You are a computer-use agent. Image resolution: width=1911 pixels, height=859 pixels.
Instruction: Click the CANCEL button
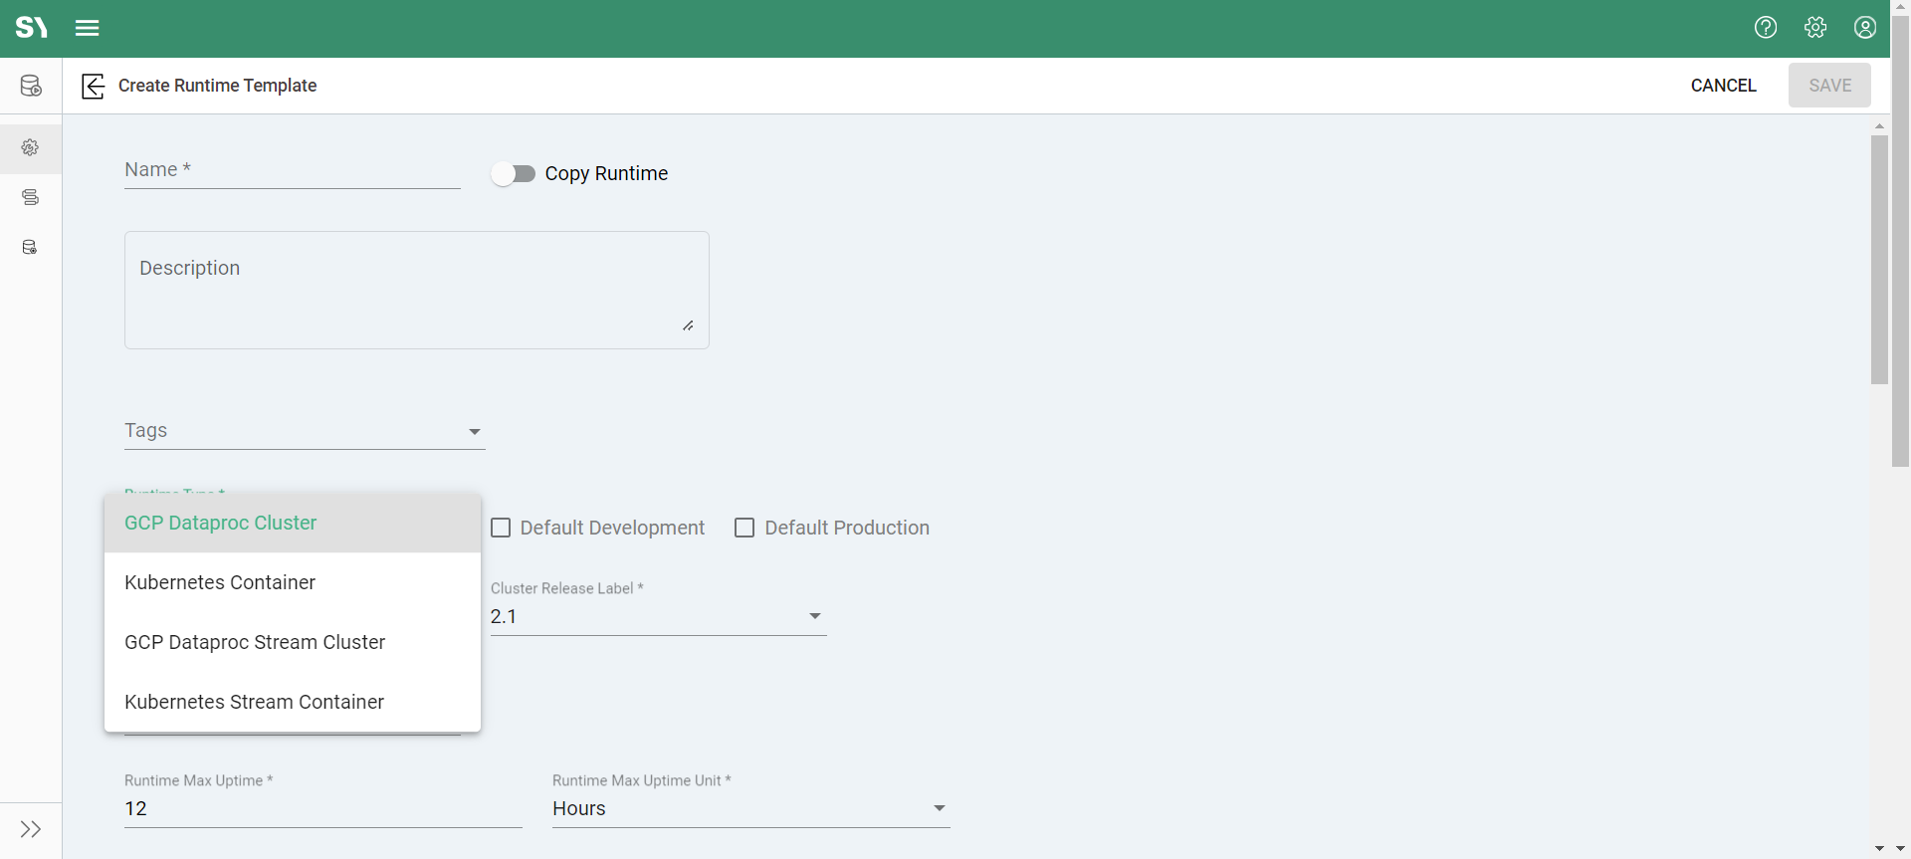(x=1723, y=86)
